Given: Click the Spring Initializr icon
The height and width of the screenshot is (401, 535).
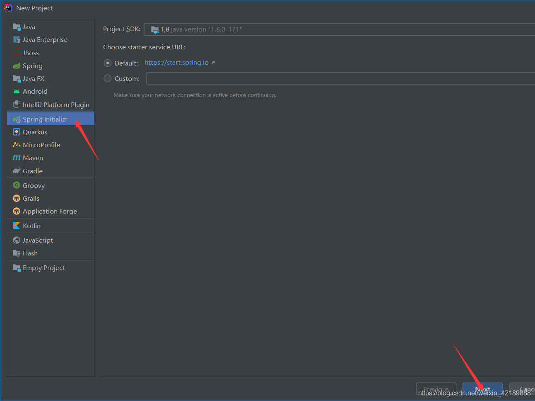Looking at the screenshot, I should pos(17,119).
